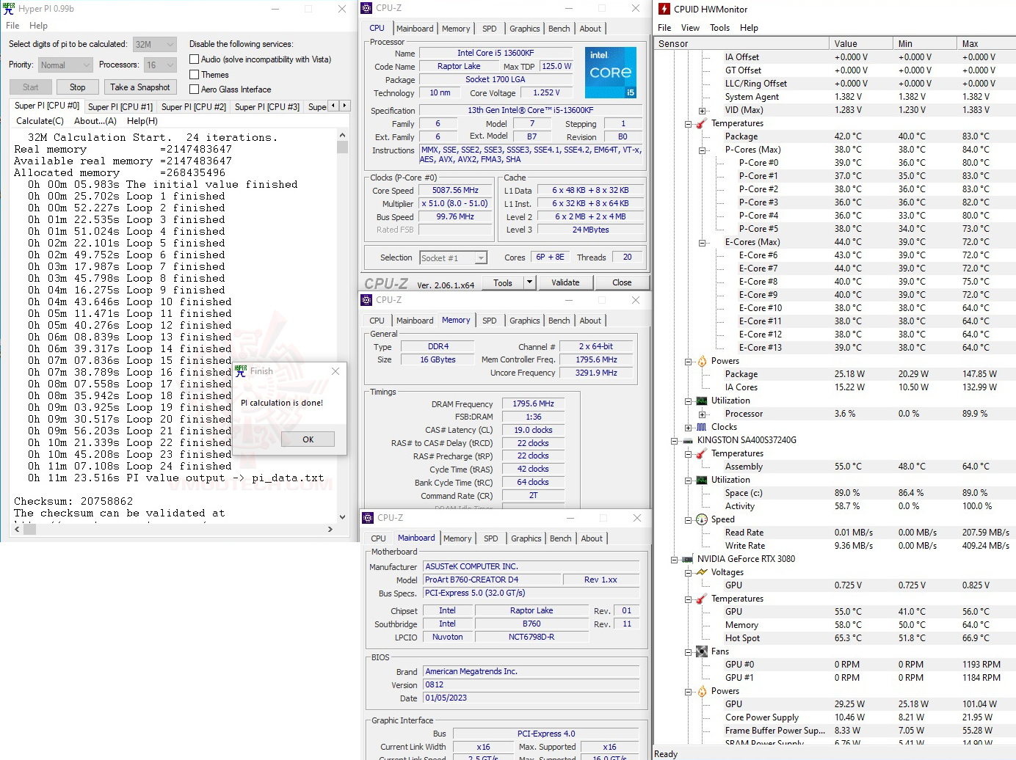
Task: Click the Intel Core i5 13600KF name field
Action: (x=496, y=53)
